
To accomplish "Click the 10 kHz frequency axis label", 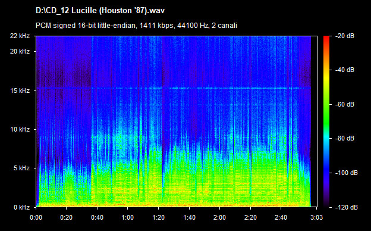I will 20,129.
